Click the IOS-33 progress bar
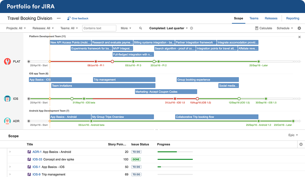305x177 pixels. click(175, 159)
